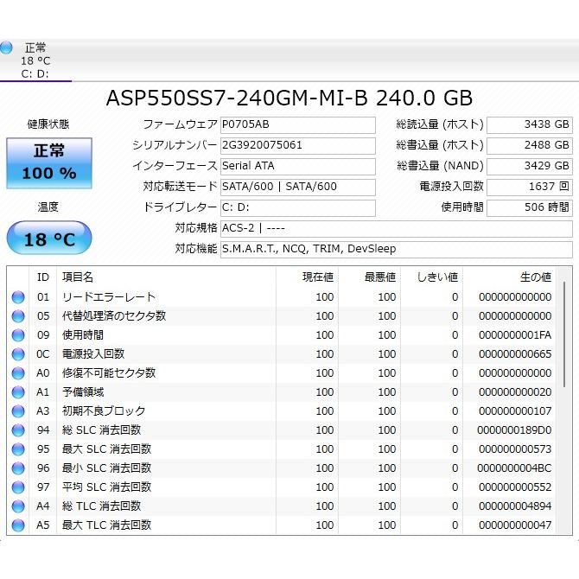Select the リードエラーレート attribute name
Screen dimensions: 579x579
coord(109,297)
